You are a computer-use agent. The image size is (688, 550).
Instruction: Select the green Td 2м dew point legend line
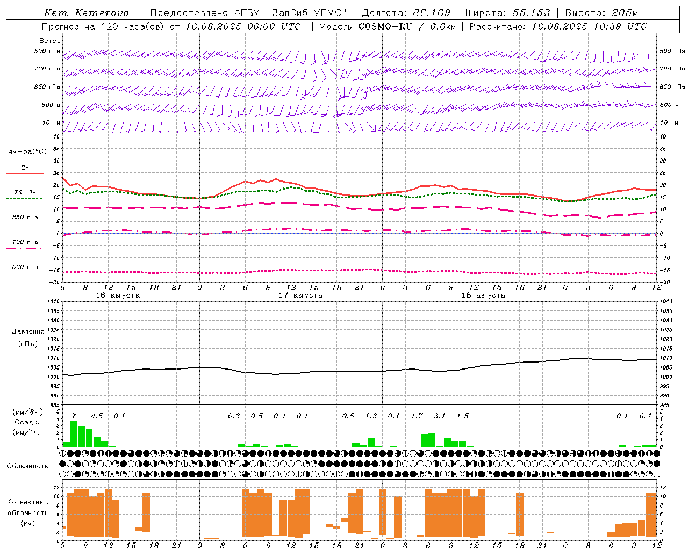24,198
